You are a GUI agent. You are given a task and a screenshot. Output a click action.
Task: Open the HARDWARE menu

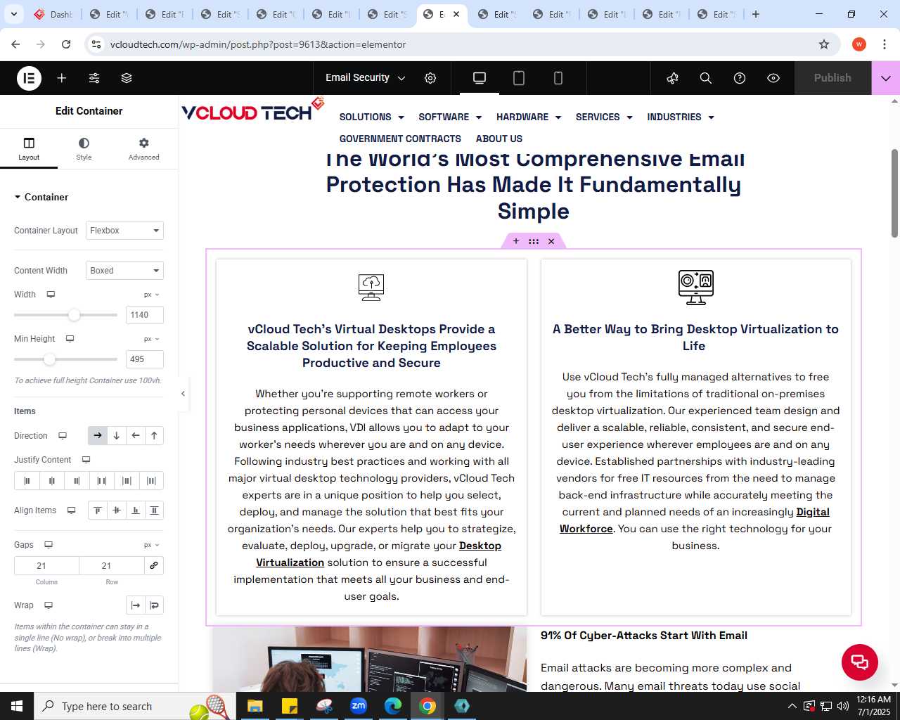[529, 117]
